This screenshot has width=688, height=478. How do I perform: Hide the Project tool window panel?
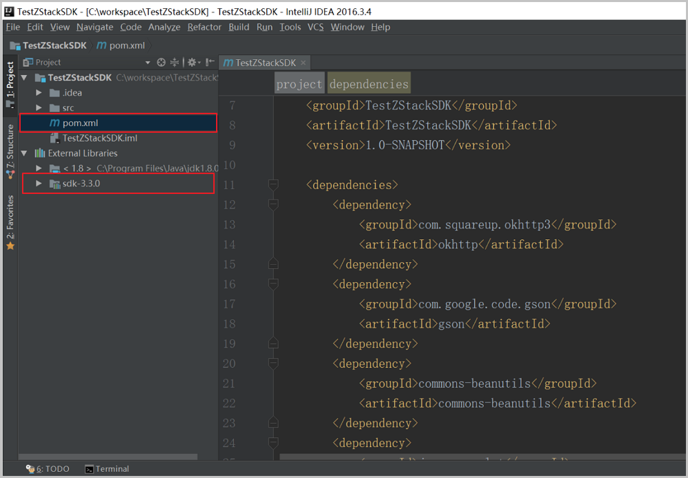[209, 62]
